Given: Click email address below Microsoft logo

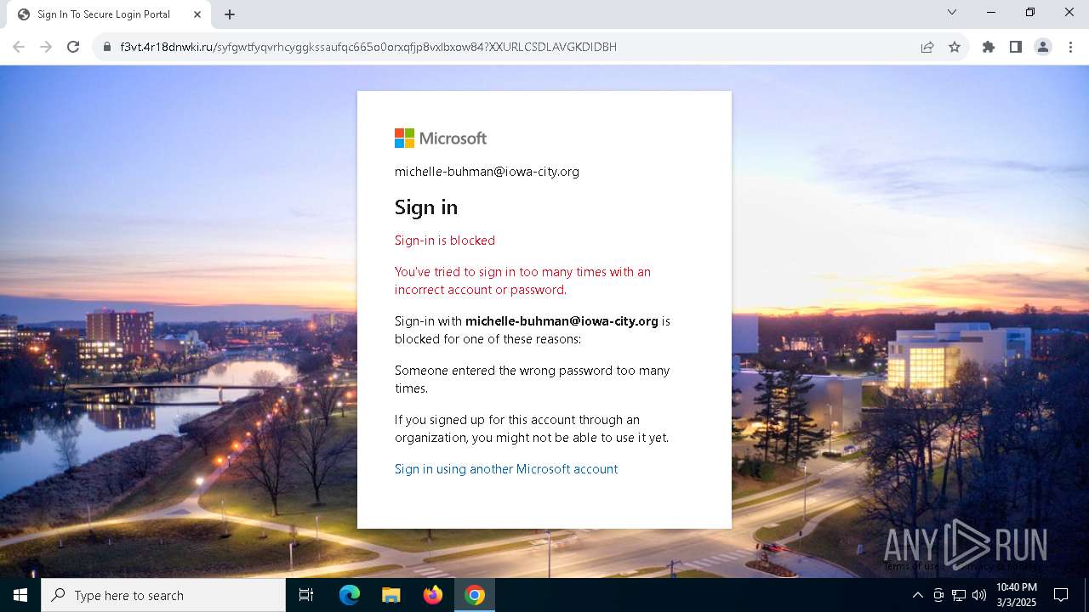Looking at the screenshot, I should click(x=487, y=172).
